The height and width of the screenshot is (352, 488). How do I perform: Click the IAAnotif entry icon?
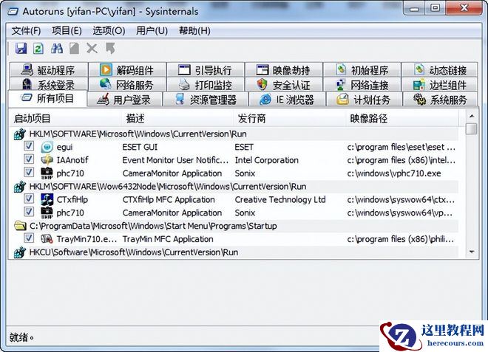(47, 160)
